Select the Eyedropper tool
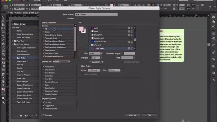Image resolution: width=217 pixels, height=122 pixels. coord(3,78)
